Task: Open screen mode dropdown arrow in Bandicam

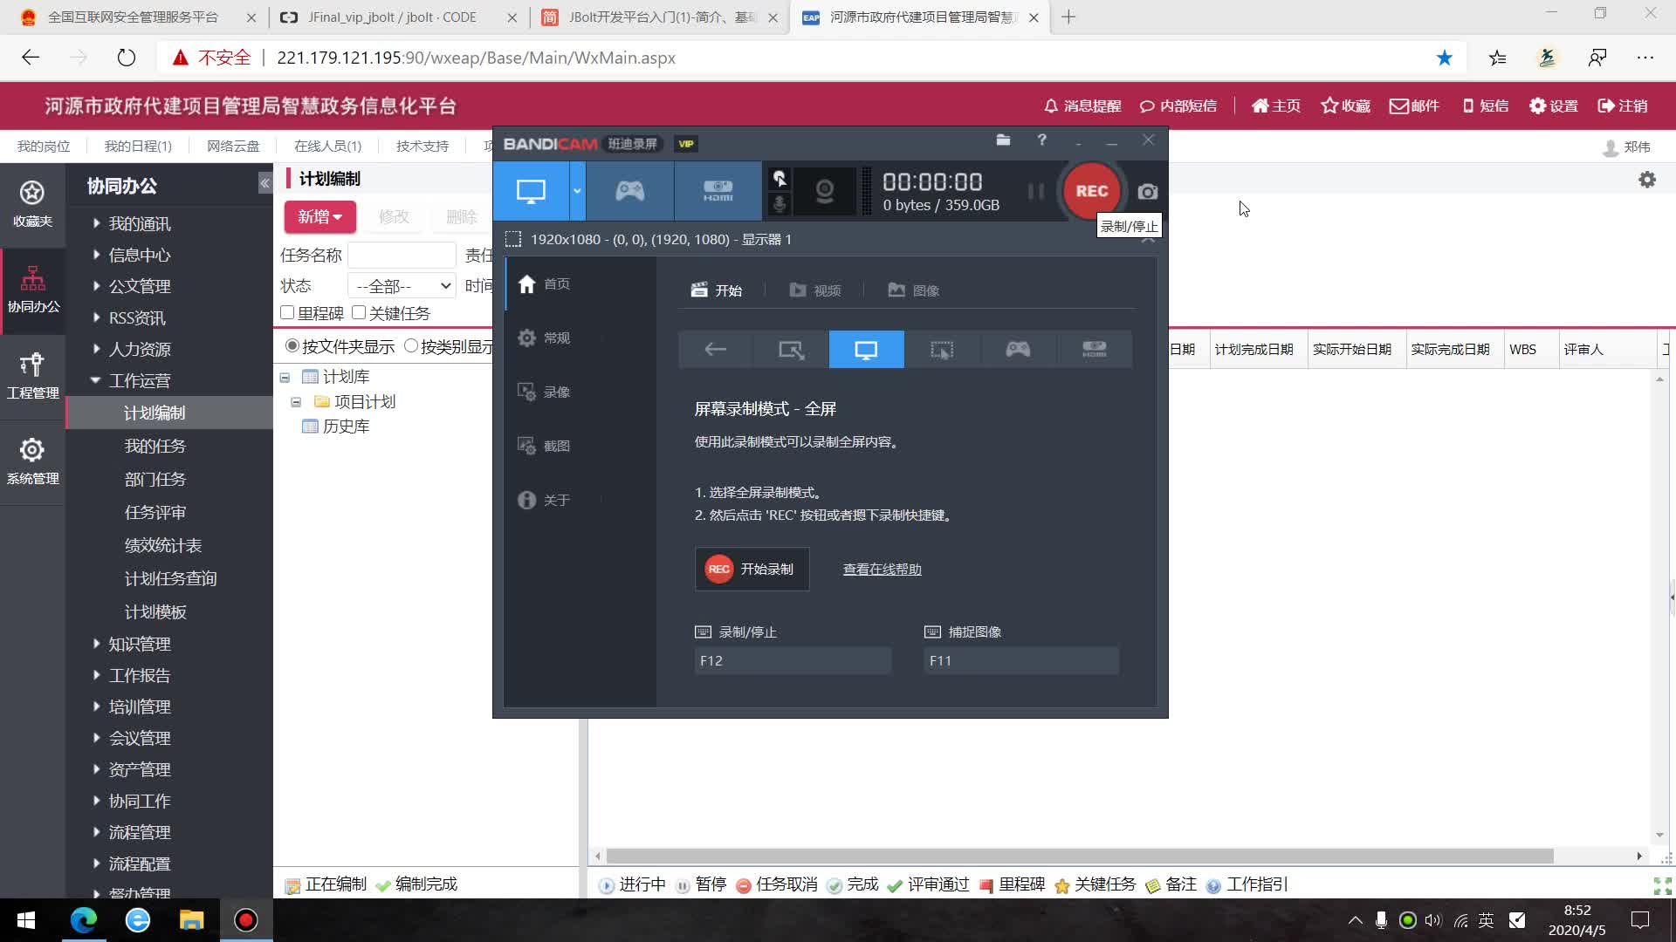Action: pos(577,190)
